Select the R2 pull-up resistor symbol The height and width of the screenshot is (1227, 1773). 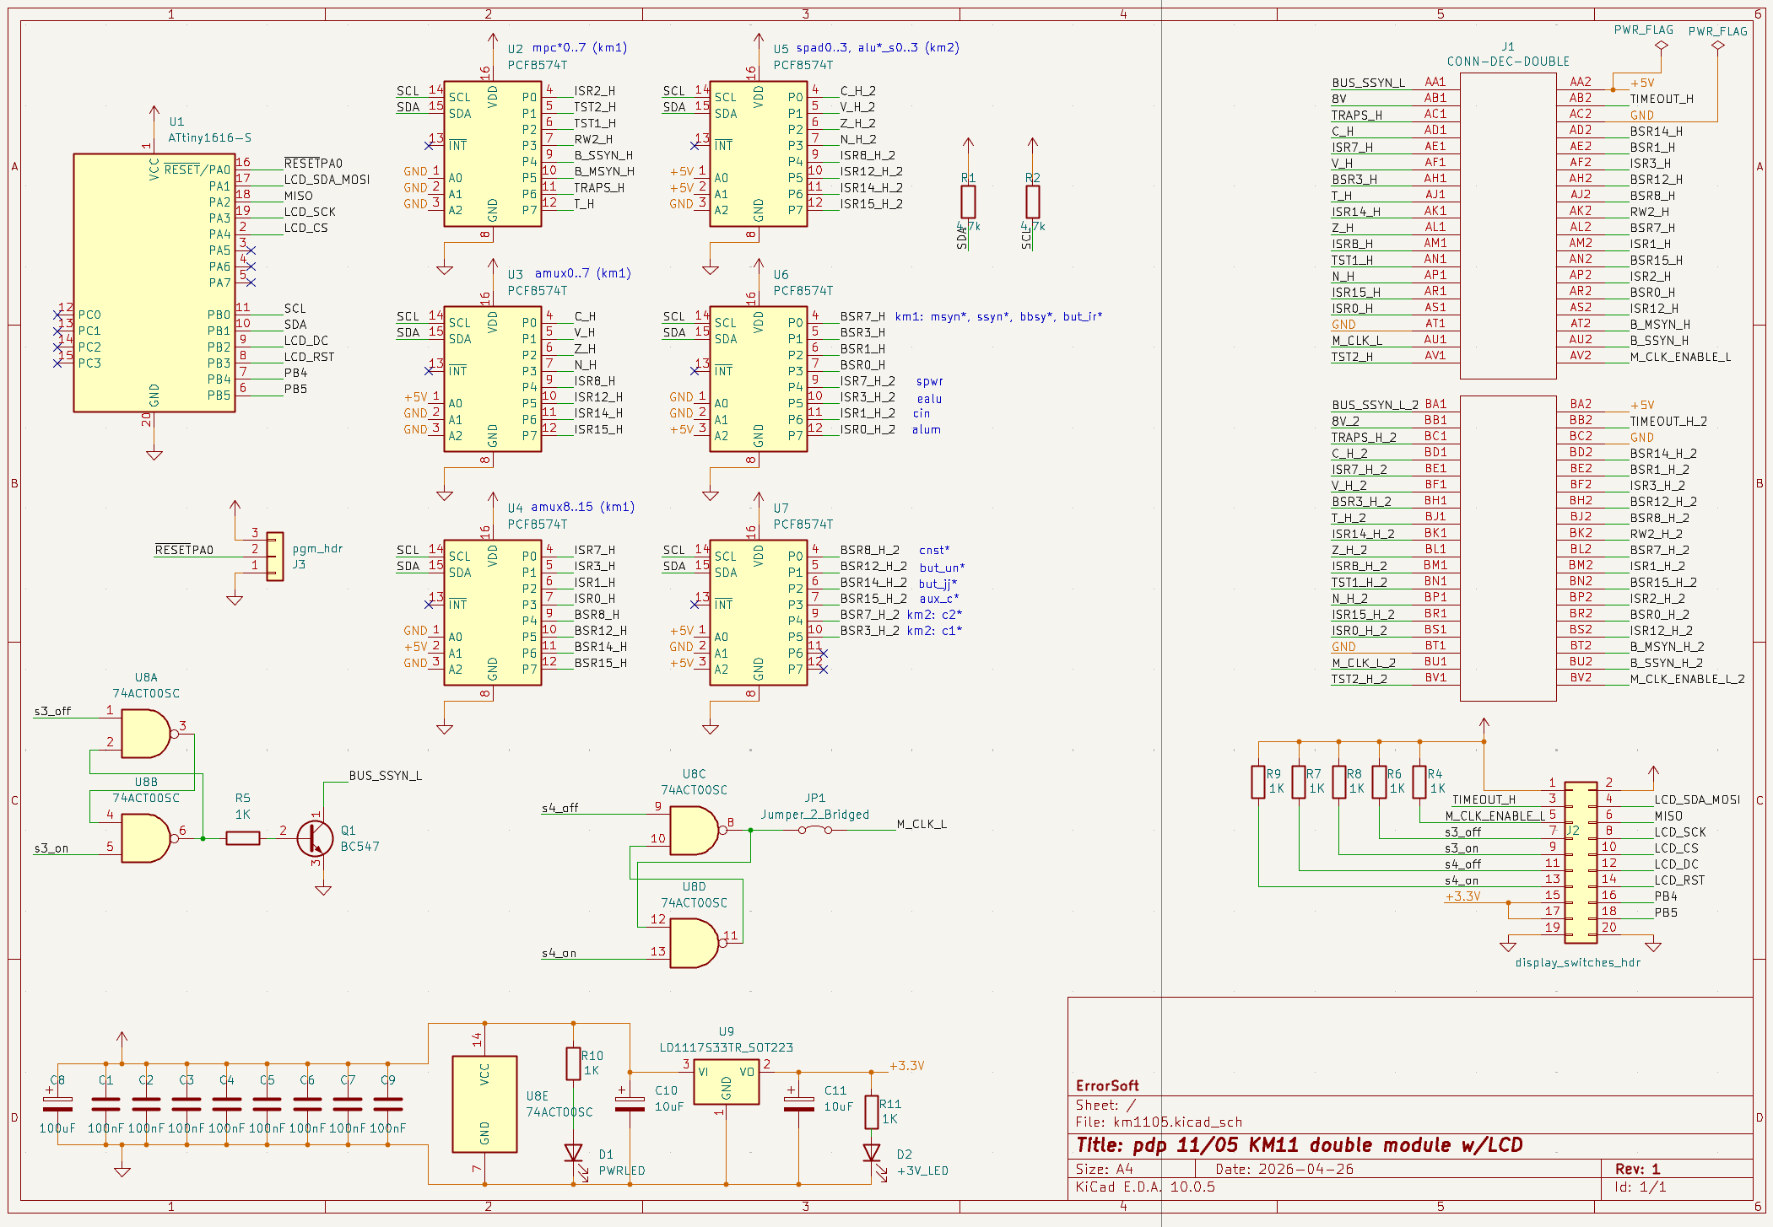(1032, 202)
